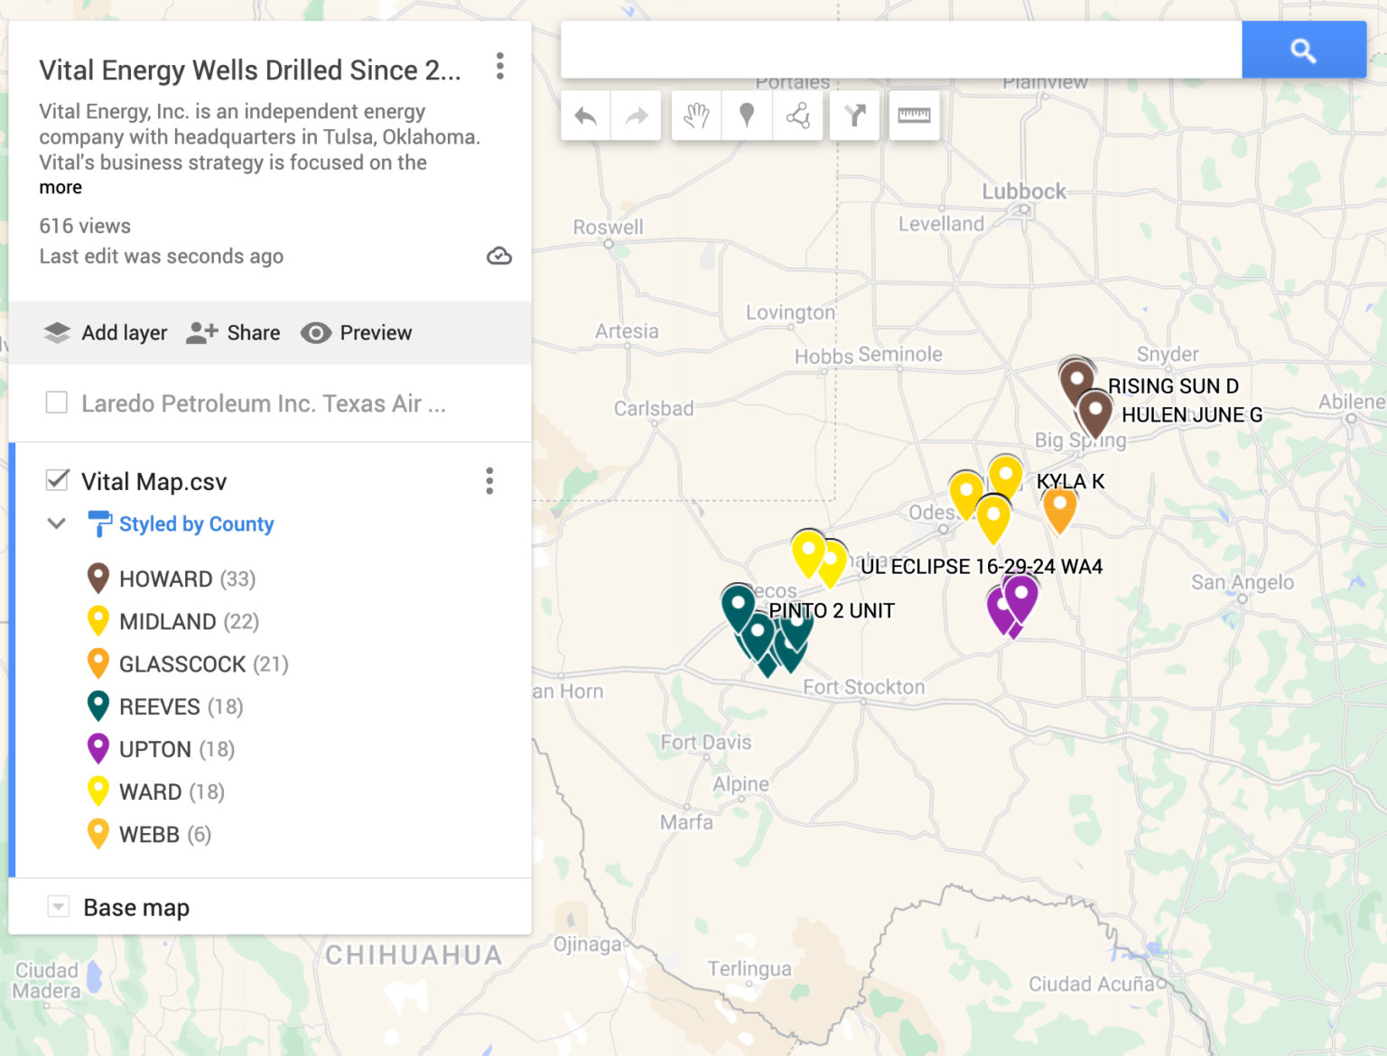Enable the Laredo Petroleum layer checkbox
Viewport: 1387px width, 1056px height.
[57, 403]
